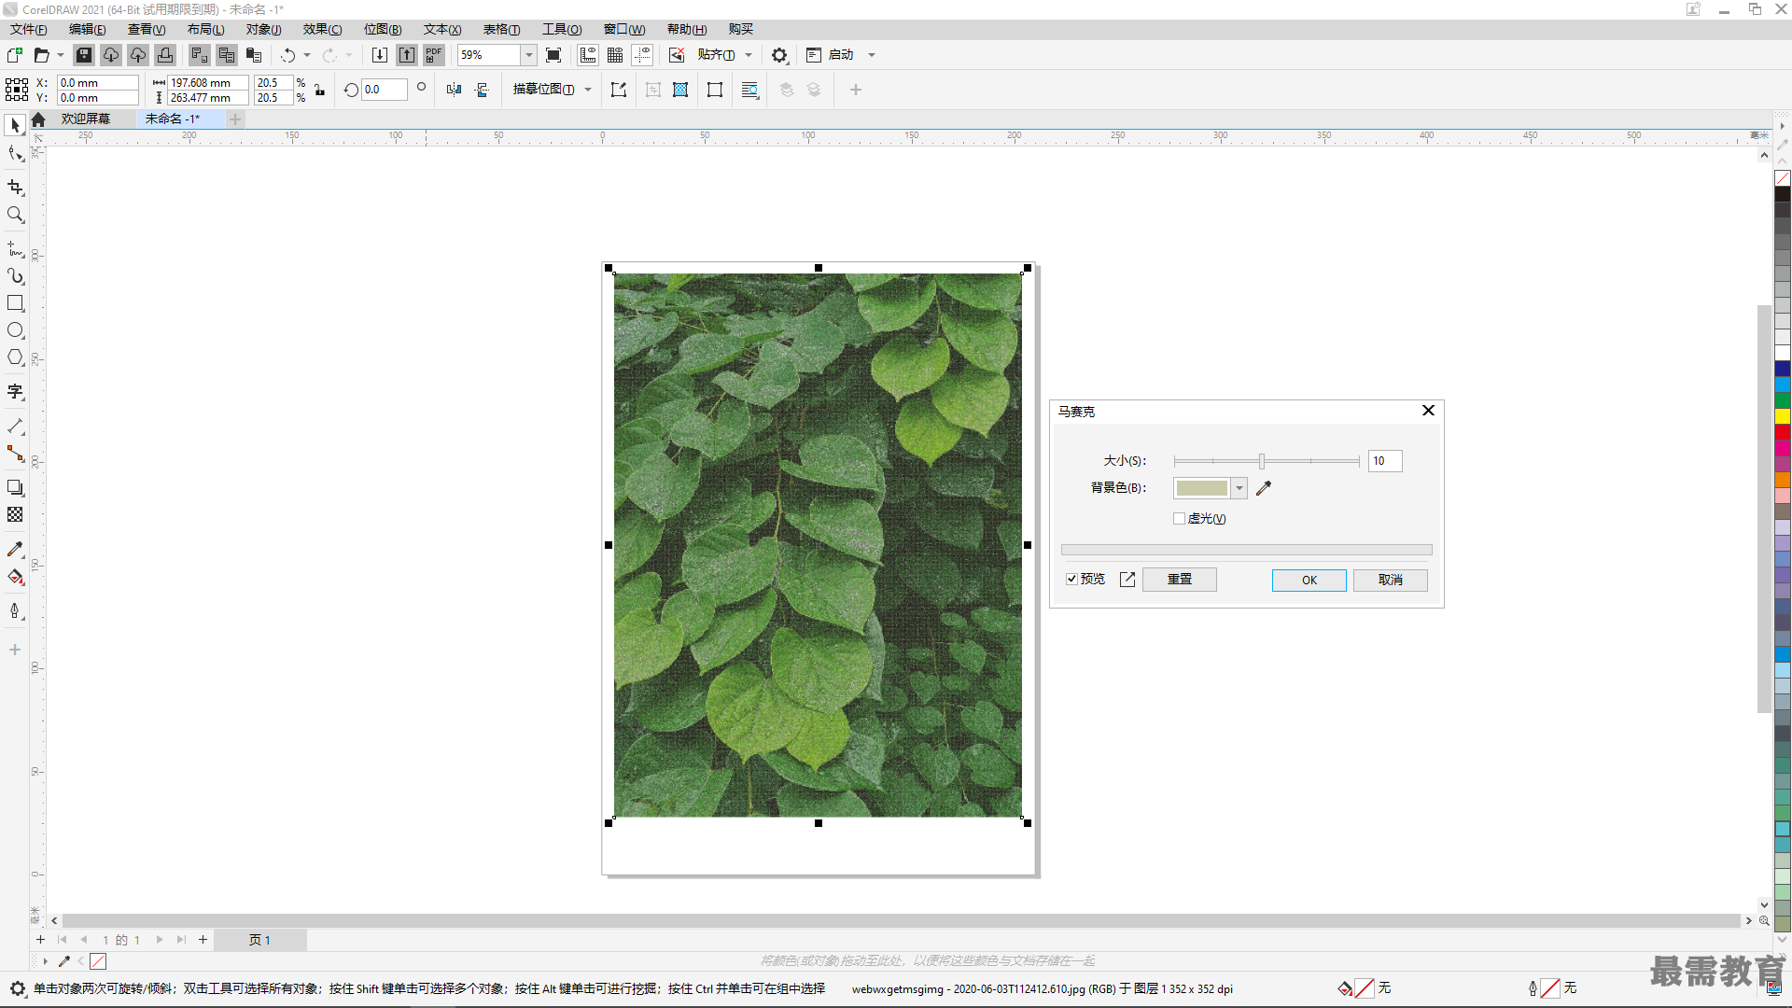Switch to the 欢迎屏幕 tab

click(86, 119)
